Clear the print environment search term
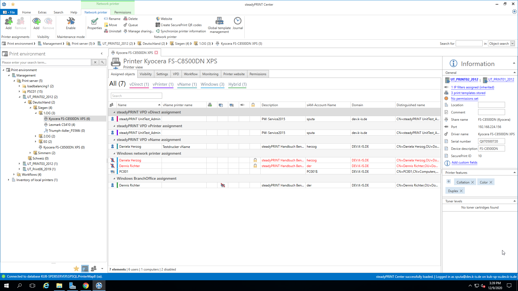The width and height of the screenshot is (518, 291). point(95,63)
